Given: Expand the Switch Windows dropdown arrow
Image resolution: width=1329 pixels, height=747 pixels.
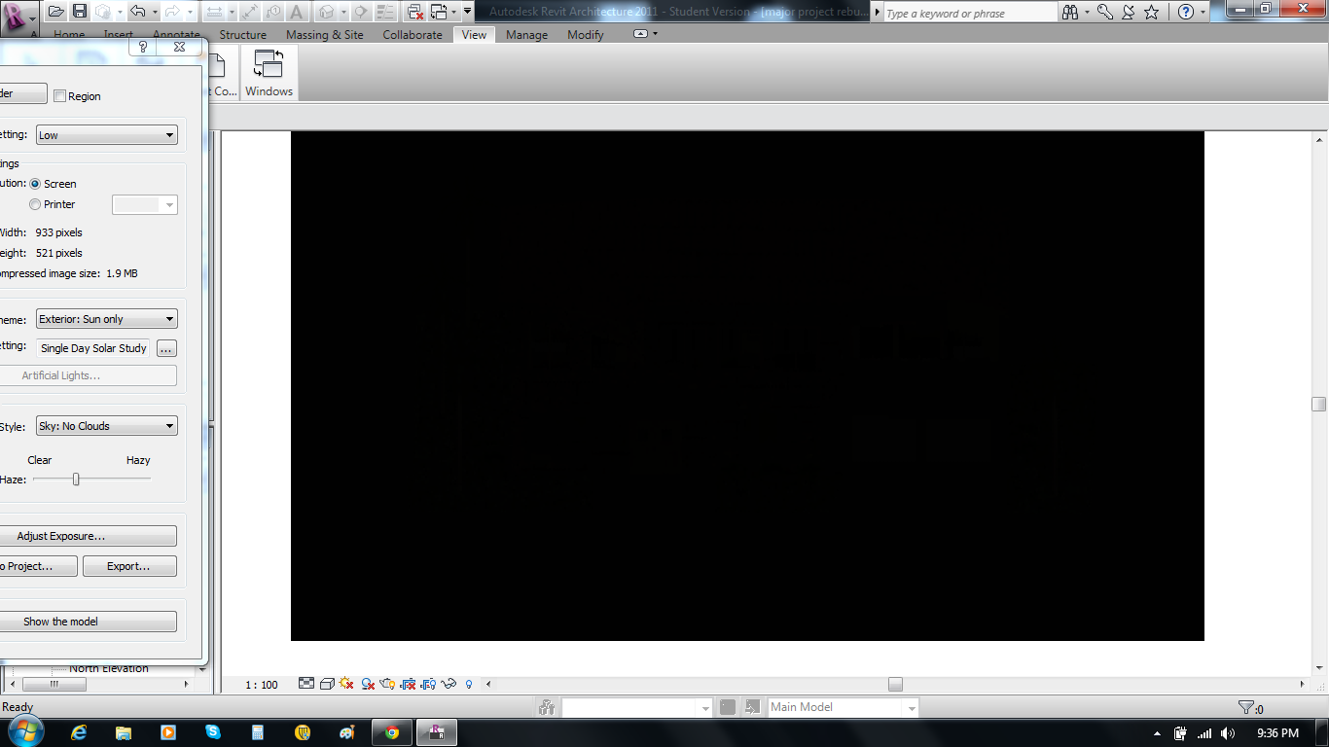Looking at the screenshot, I should pos(455,13).
